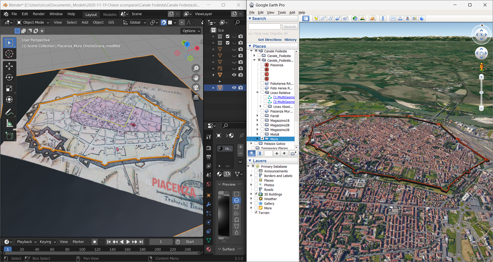Click the pan hand icon in viewport

point(196,78)
